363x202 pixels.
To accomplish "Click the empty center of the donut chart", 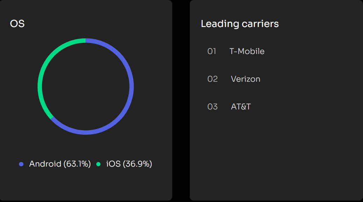I will tap(86, 86).
